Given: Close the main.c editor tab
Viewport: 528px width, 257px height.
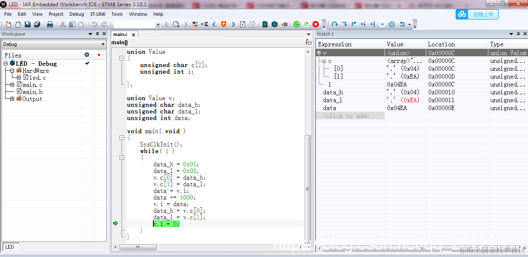Looking at the screenshot, I should [x=134, y=34].
